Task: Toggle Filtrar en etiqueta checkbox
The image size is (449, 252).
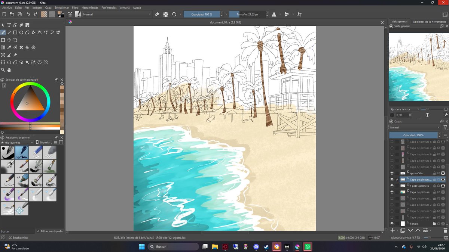Action: pyautogui.click(x=38, y=231)
